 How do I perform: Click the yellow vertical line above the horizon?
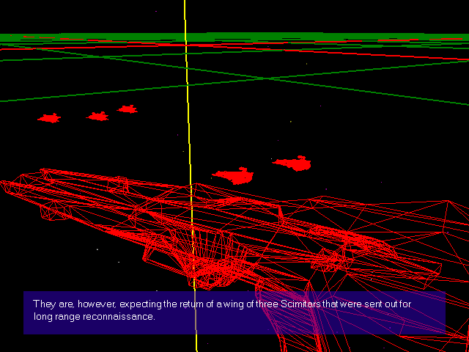185,15
